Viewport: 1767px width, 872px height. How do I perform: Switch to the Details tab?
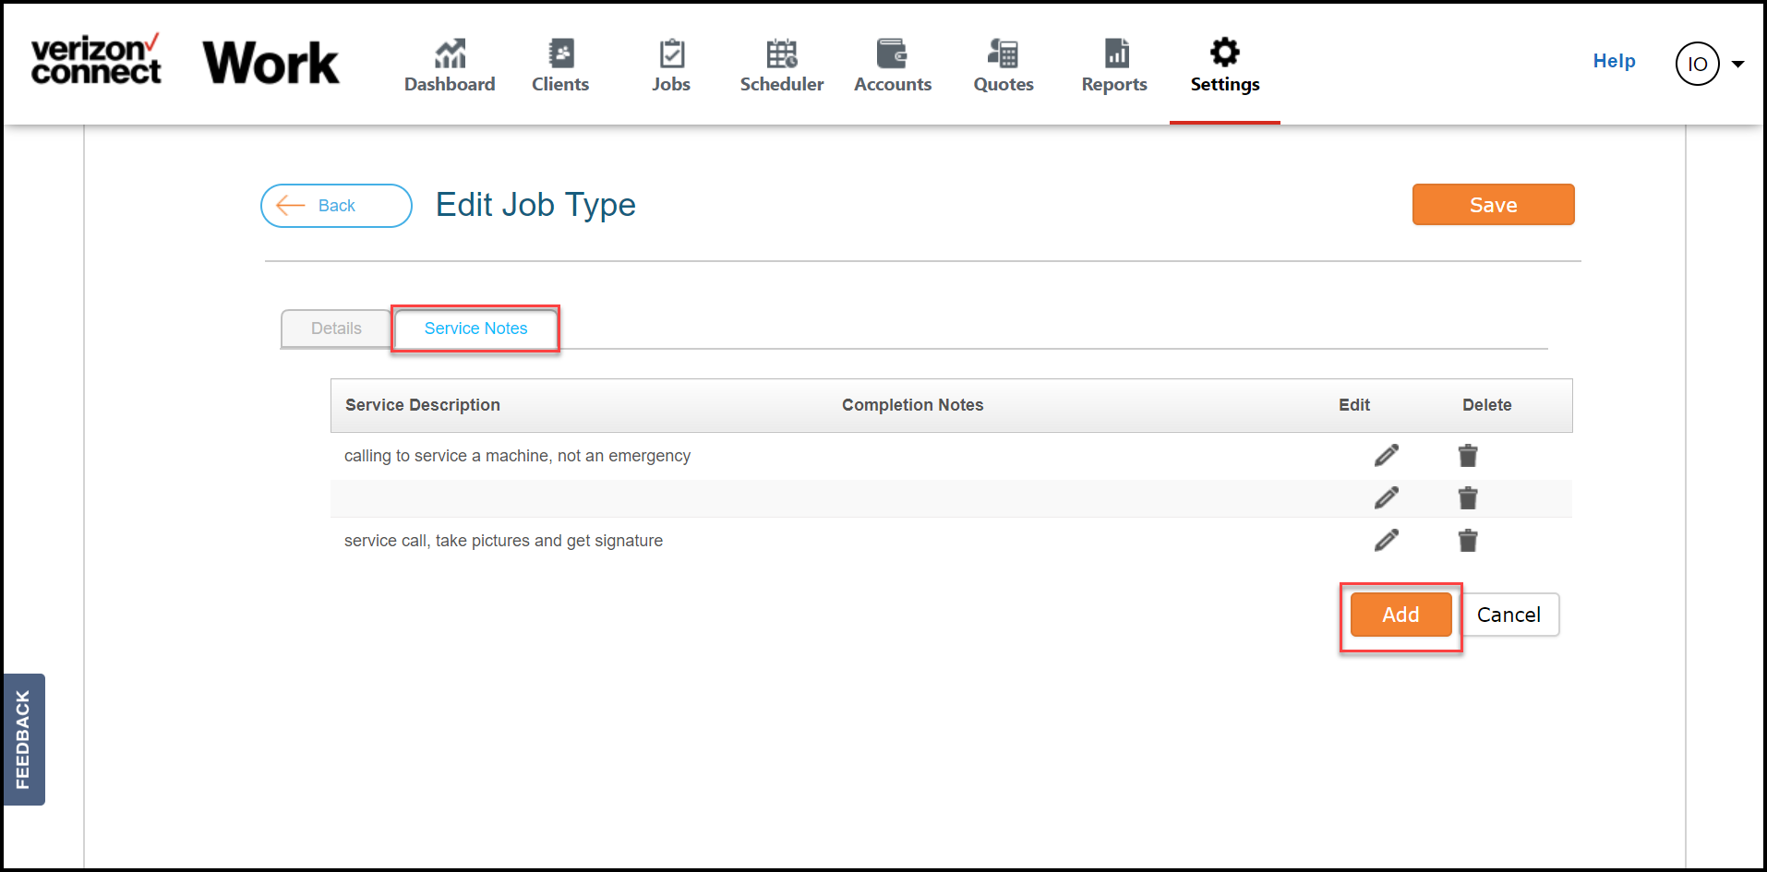[x=336, y=328]
